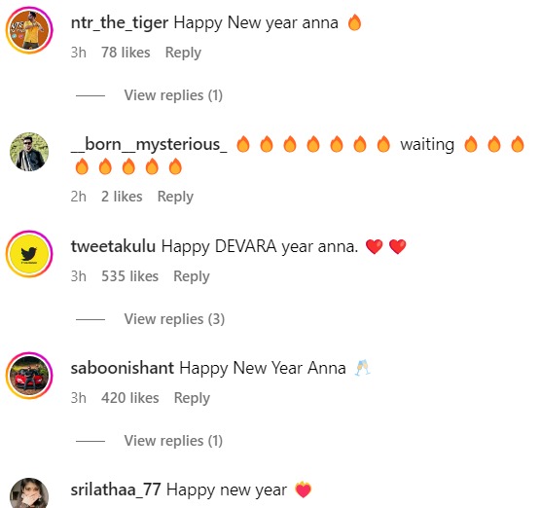Screen dimensions: 541x508
Task: Open ntr_the_tiger username link
Action: click(120, 23)
